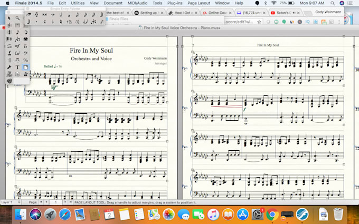Select the Percent Resize tool icon
This screenshot has height=224, width=359.
(x=26, y=60)
